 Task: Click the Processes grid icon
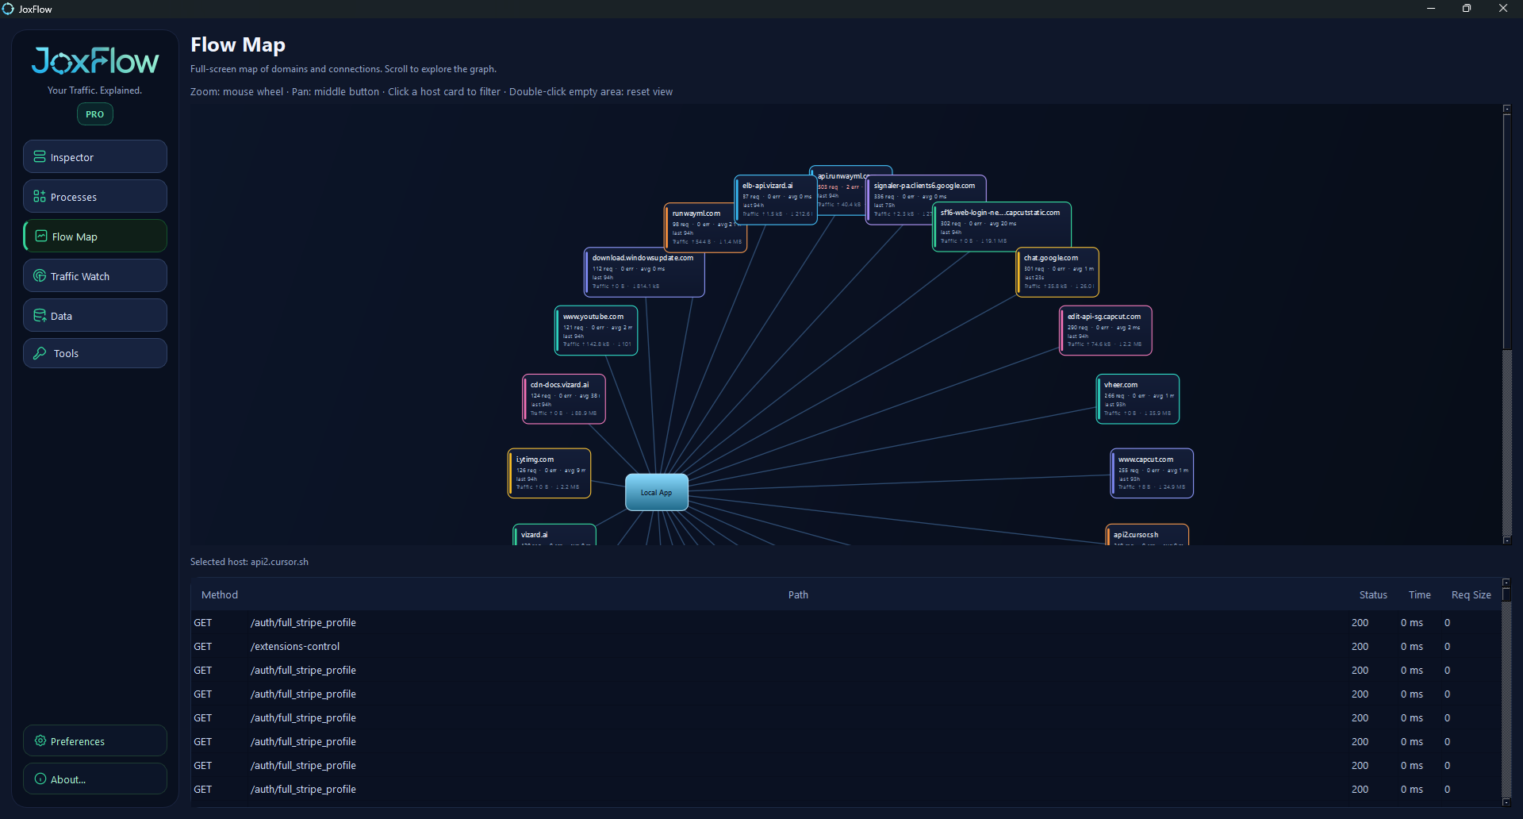pyautogui.click(x=40, y=197)
